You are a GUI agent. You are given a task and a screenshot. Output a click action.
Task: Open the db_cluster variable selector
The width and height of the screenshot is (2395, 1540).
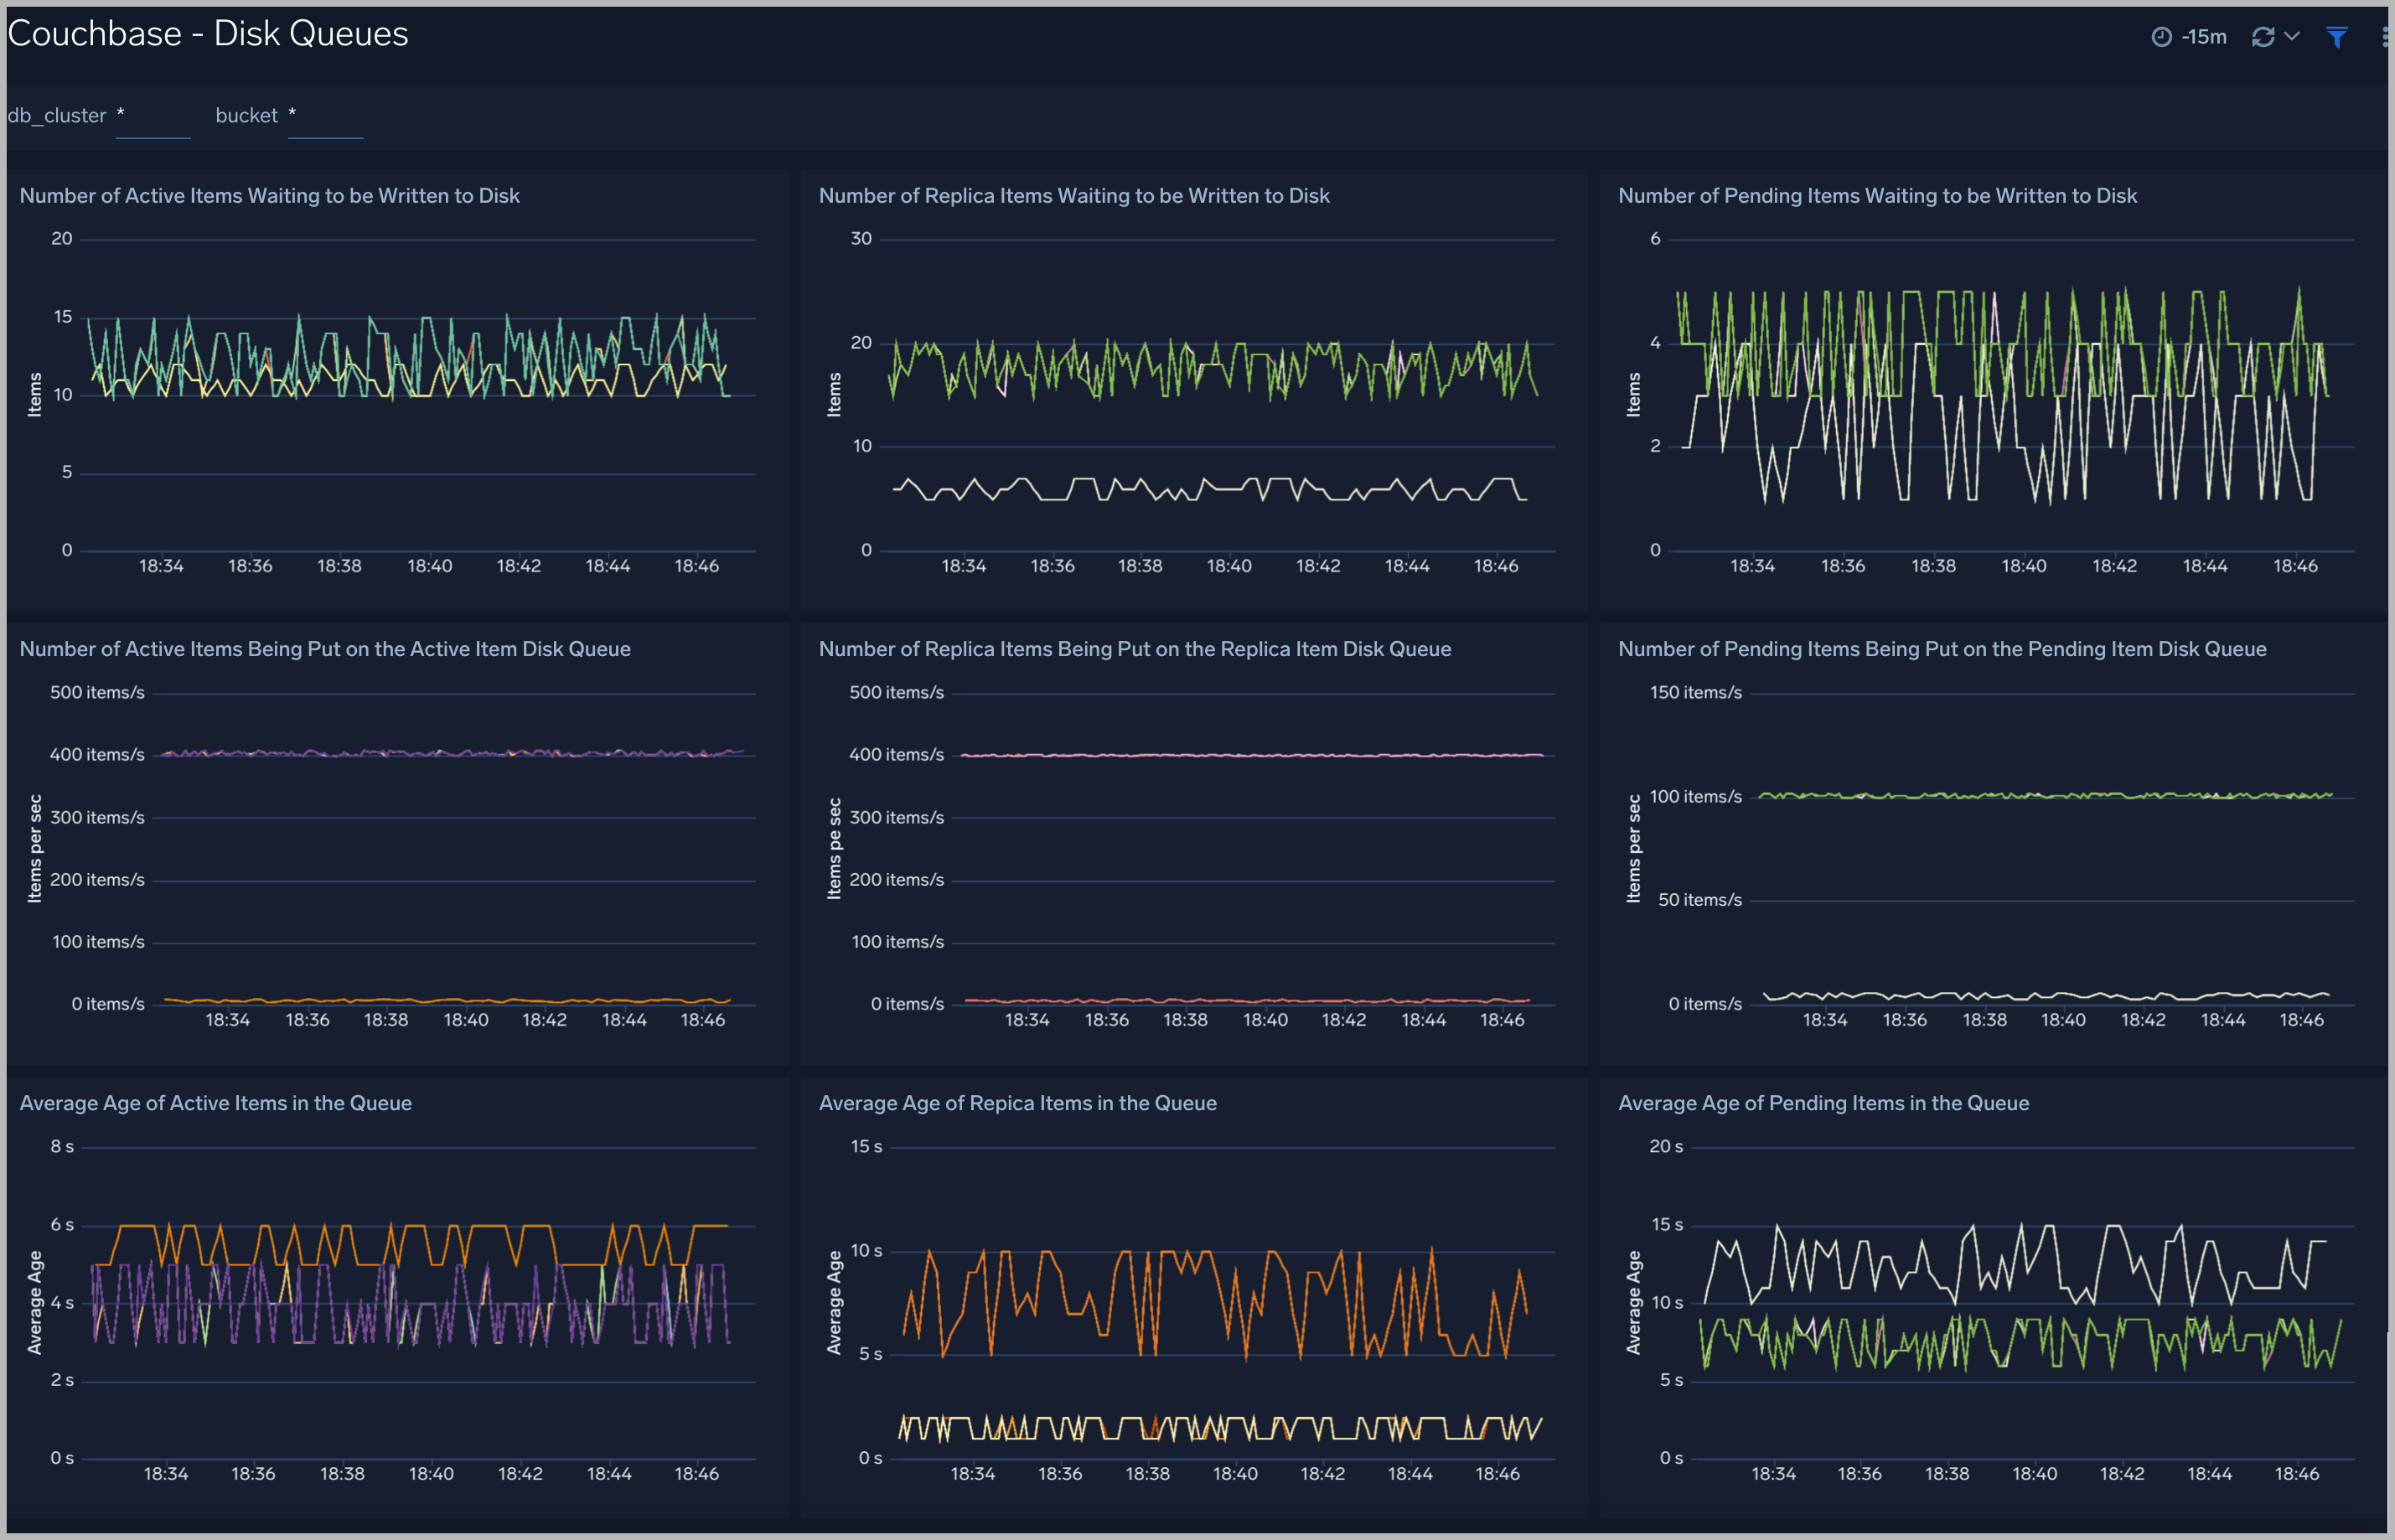152,117
